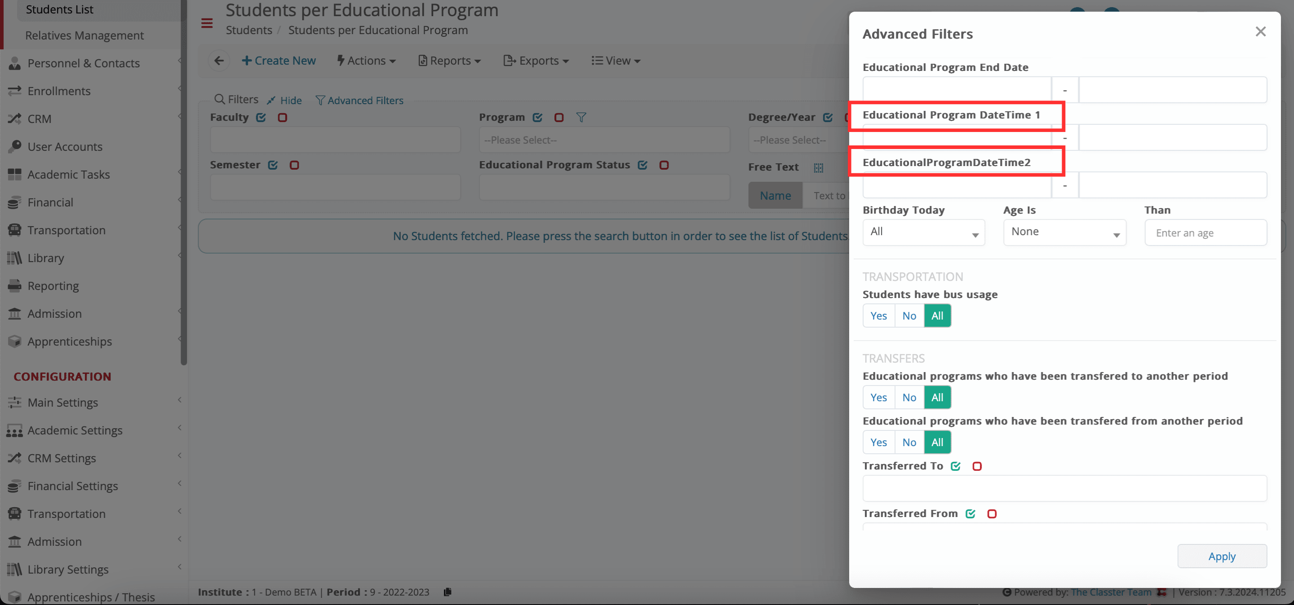Viewport: 1294px width, 605px height.
Task: Open the Reports menu
Action: point(450,61)
